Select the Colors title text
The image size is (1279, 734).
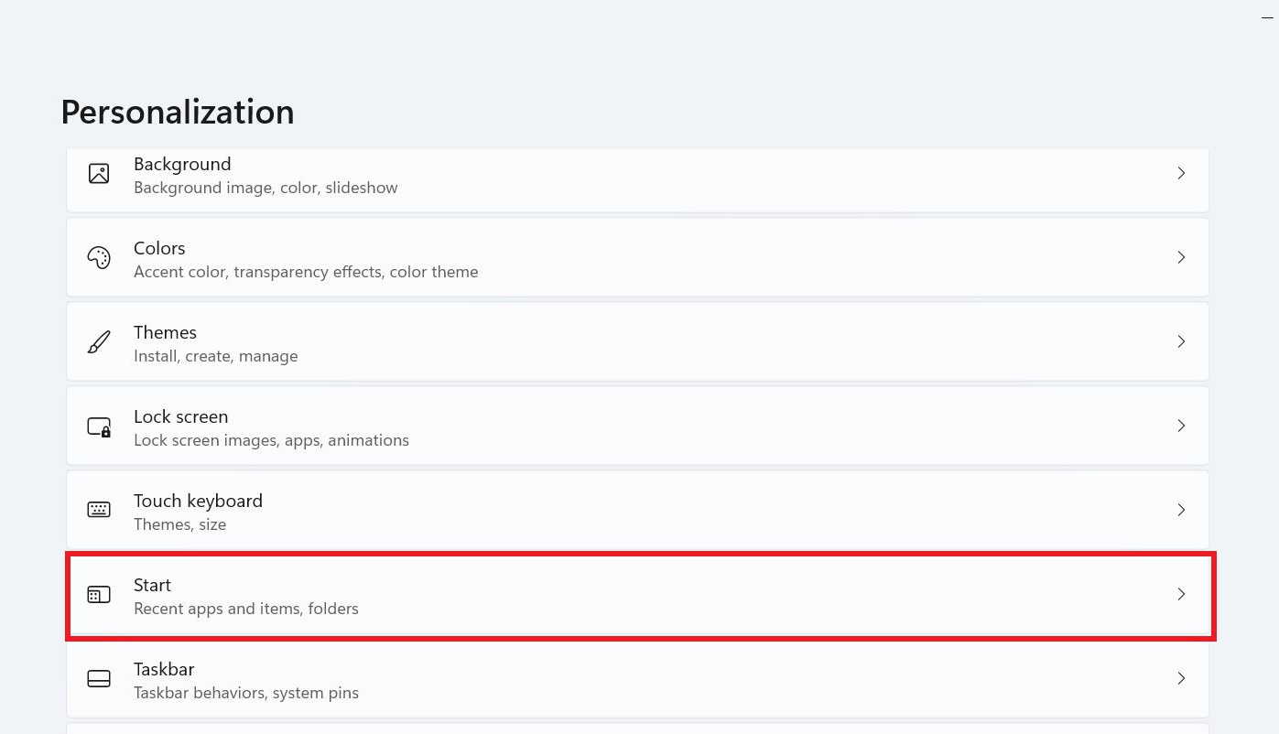click(159, 248)
